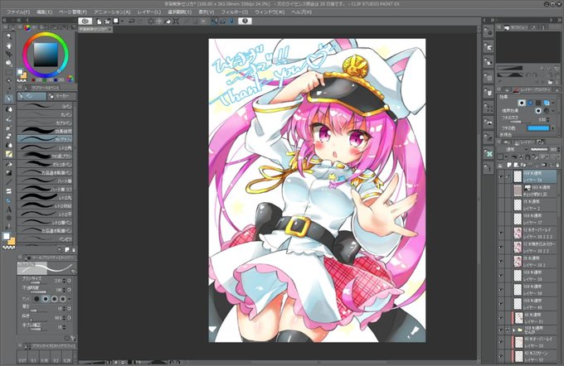Click the Open file icon
Image resolution: width=564 pixels, height=366 pixels.
(x=107, y=22)
